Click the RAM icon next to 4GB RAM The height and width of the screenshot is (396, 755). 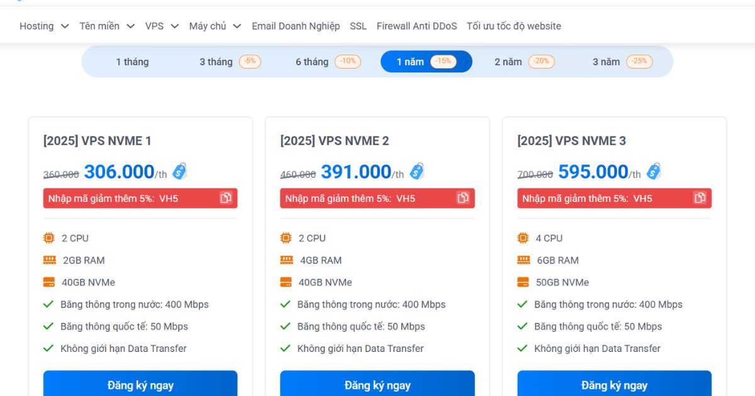(x=286, y=260)
